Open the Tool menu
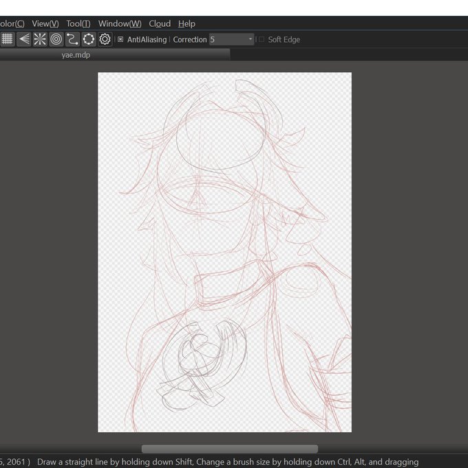468x468 pixels. coord(78,23)
